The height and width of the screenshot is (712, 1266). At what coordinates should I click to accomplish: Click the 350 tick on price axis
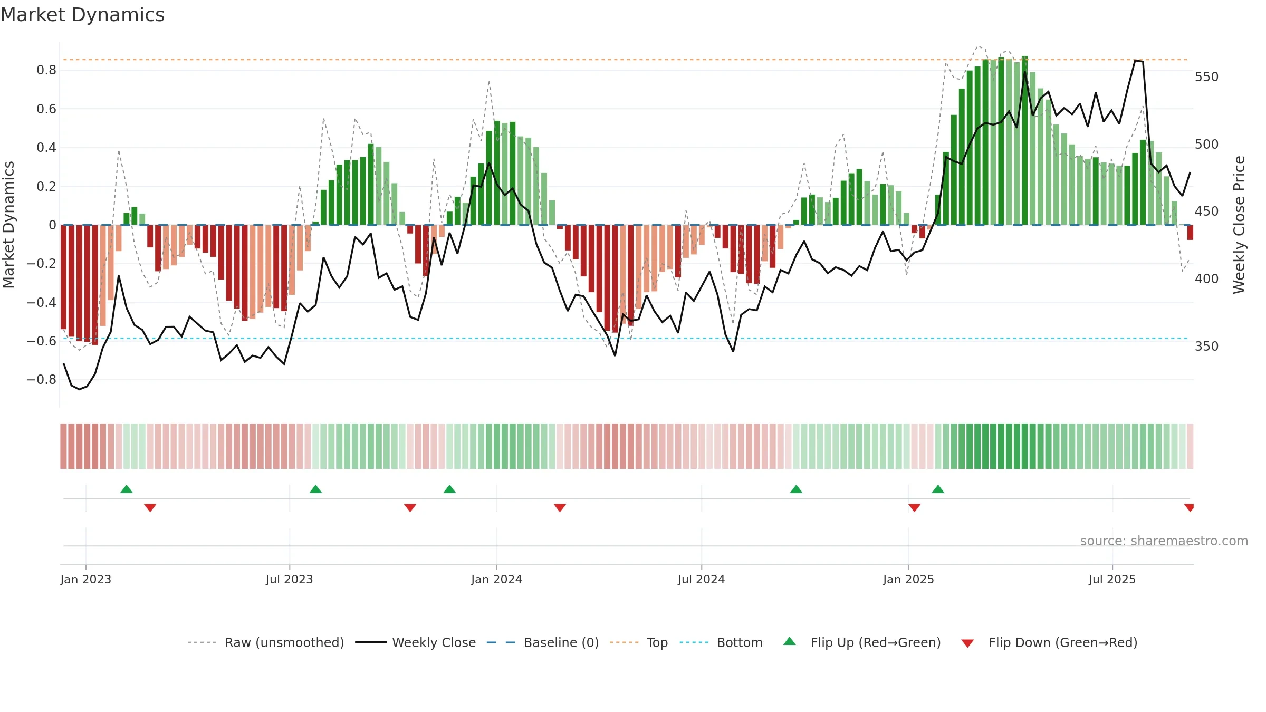pos(1207,347)
